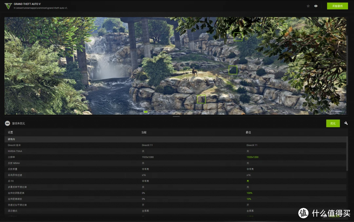
Task: Click the game install path text
Action: pyautogui.click(x=40, y=8)
